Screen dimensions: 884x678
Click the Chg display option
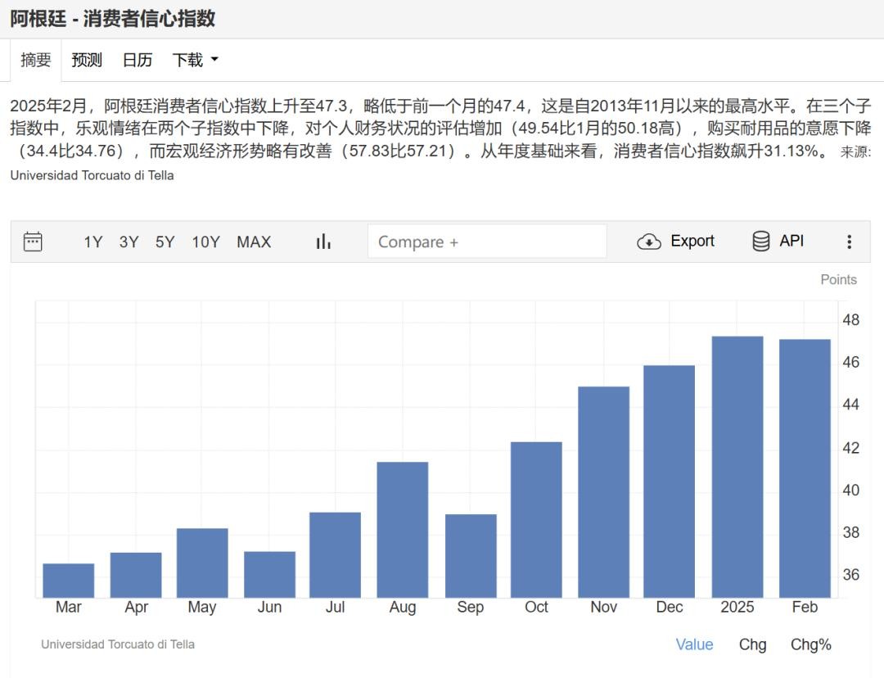[752, 644]
